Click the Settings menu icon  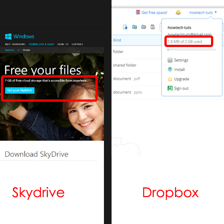(x=170, y=60)
